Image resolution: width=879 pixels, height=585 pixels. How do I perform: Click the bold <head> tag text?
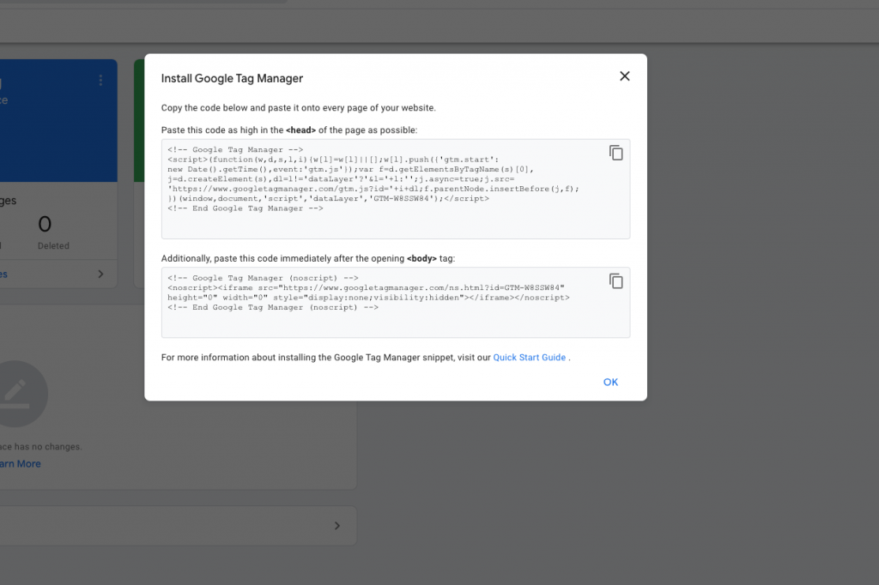301,130
